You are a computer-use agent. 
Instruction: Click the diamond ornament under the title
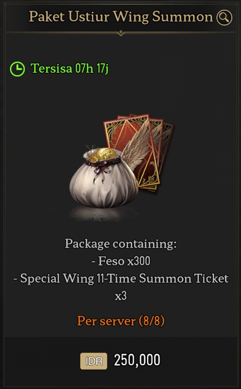121,32
